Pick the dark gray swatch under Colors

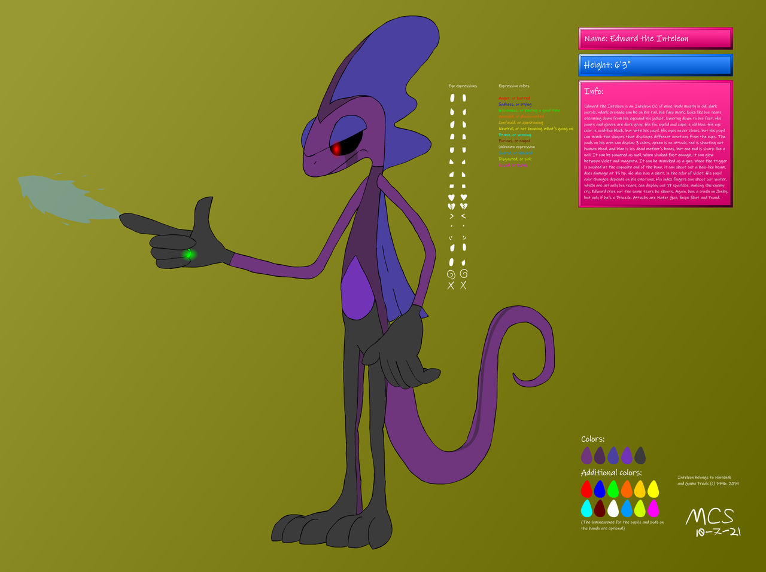(x=640, y=455)
